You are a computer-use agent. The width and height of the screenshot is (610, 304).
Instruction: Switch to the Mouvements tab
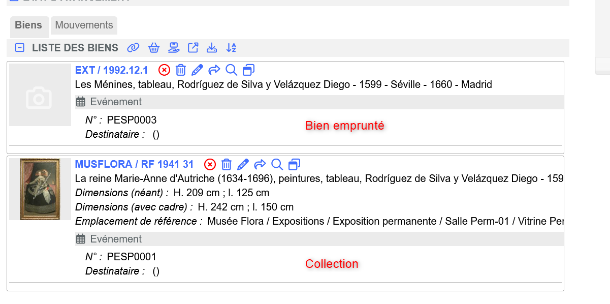84,25
